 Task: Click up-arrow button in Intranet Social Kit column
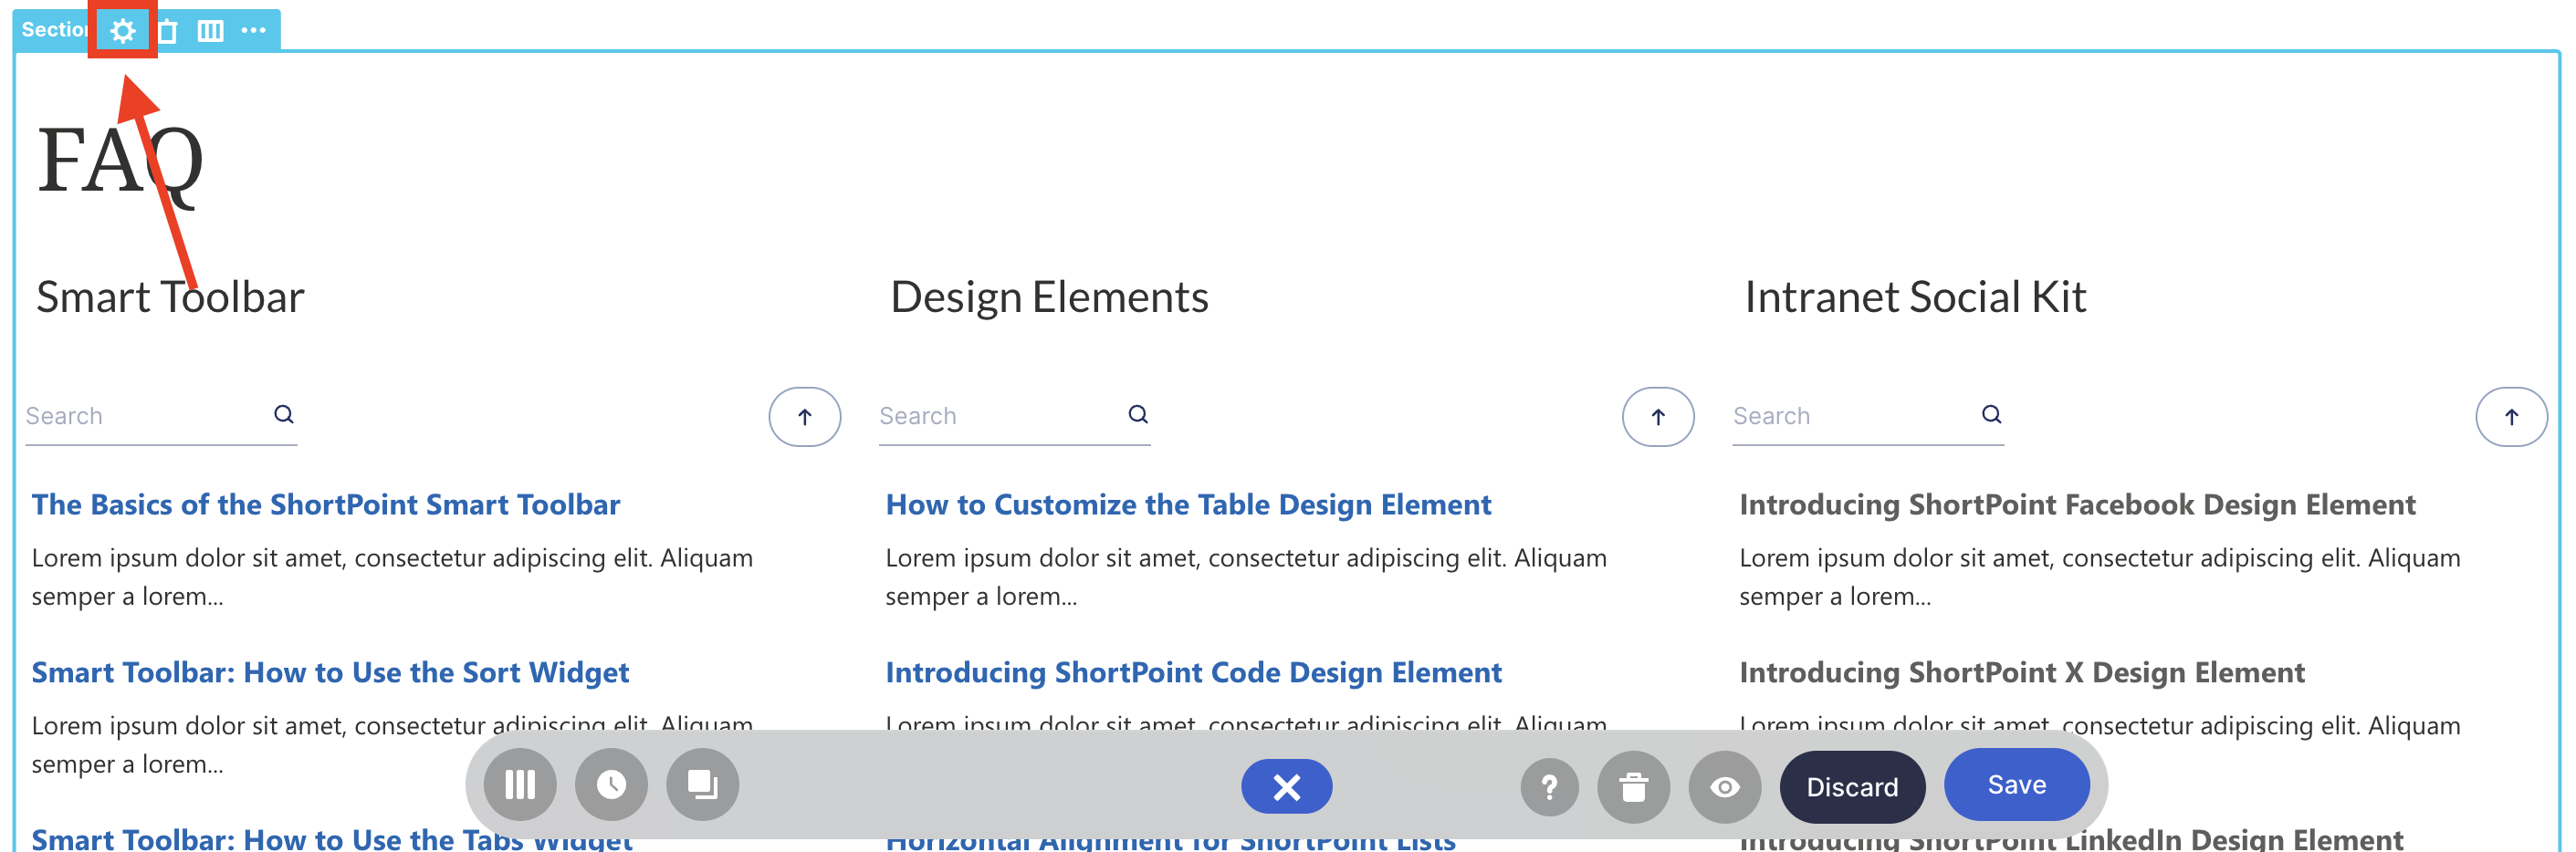point(2510,417)
